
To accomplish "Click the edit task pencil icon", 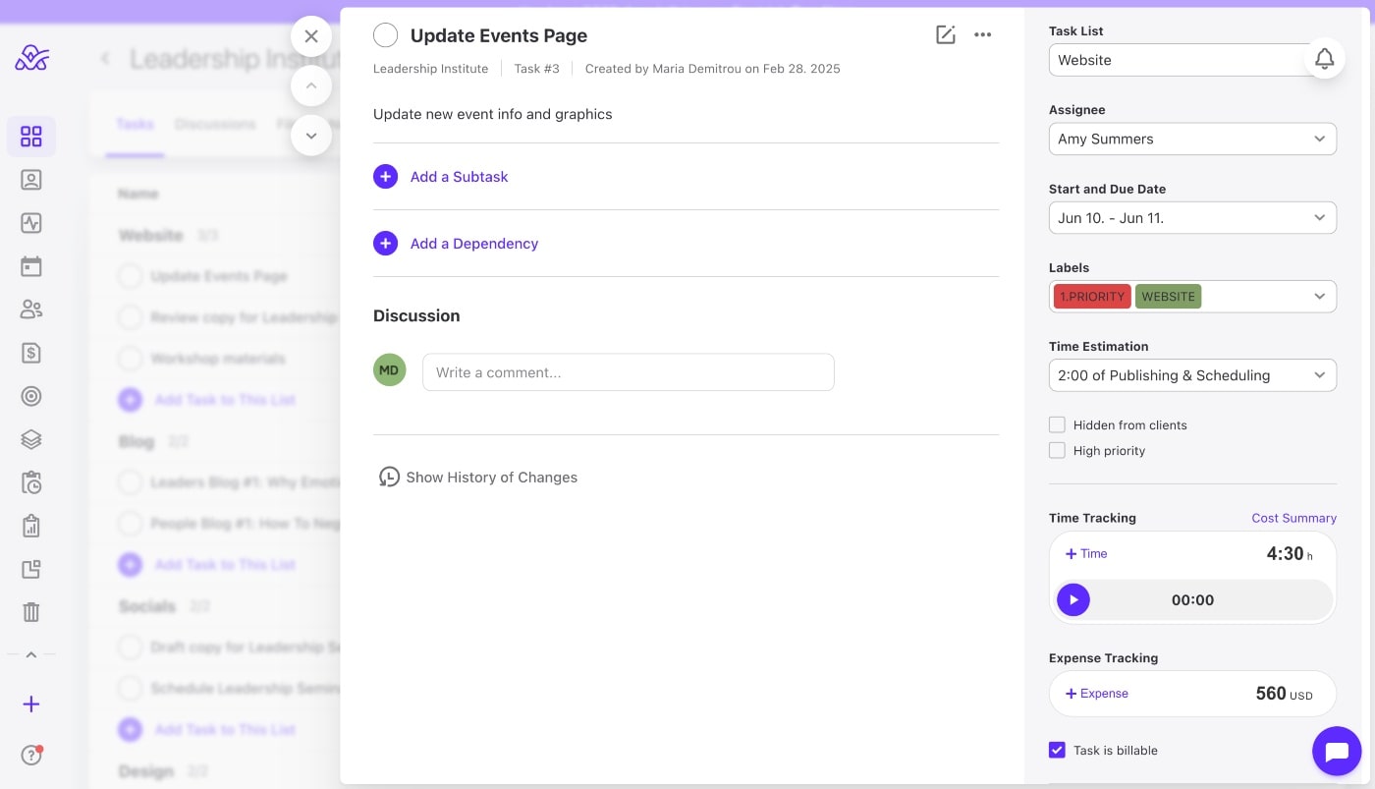I will tap(945, 35).
